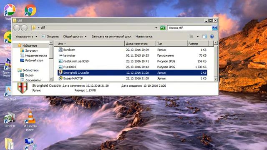Click navigation pane scroll down arrow

click(x=51, y=79)
